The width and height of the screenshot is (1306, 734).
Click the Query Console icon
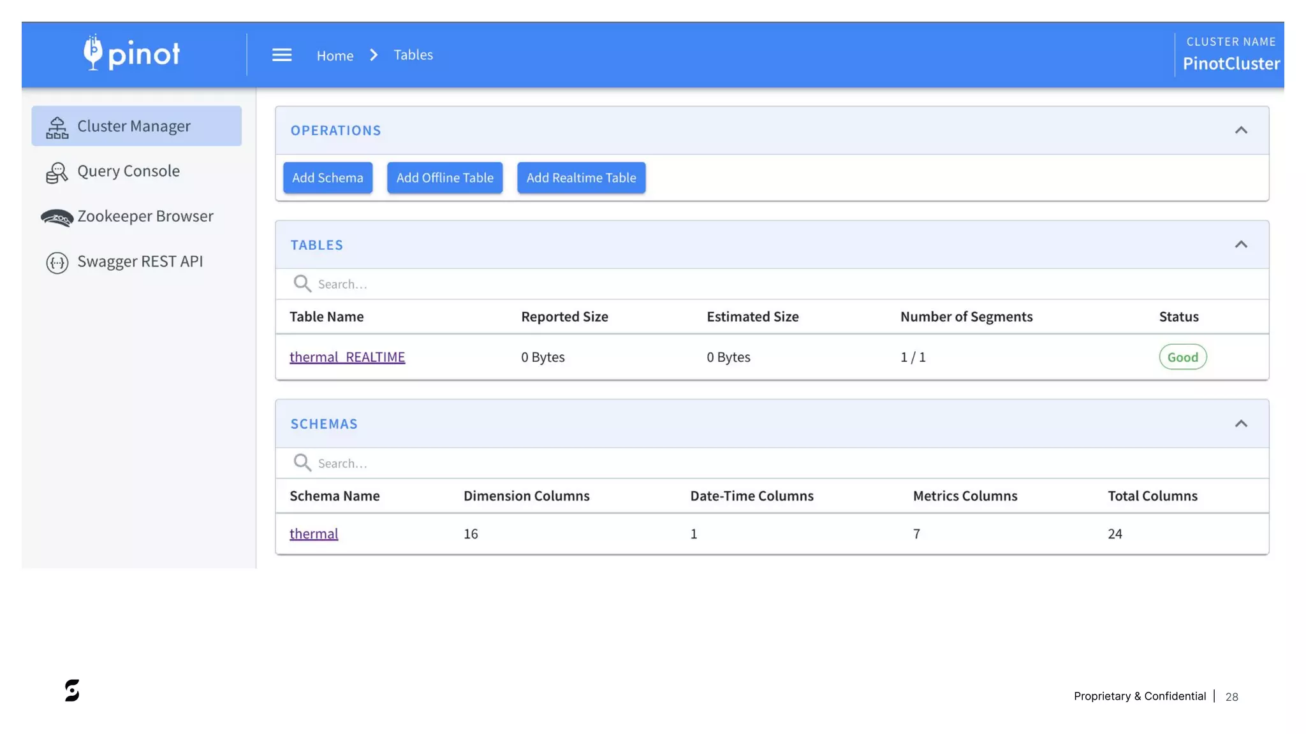[x=57, y=173]
